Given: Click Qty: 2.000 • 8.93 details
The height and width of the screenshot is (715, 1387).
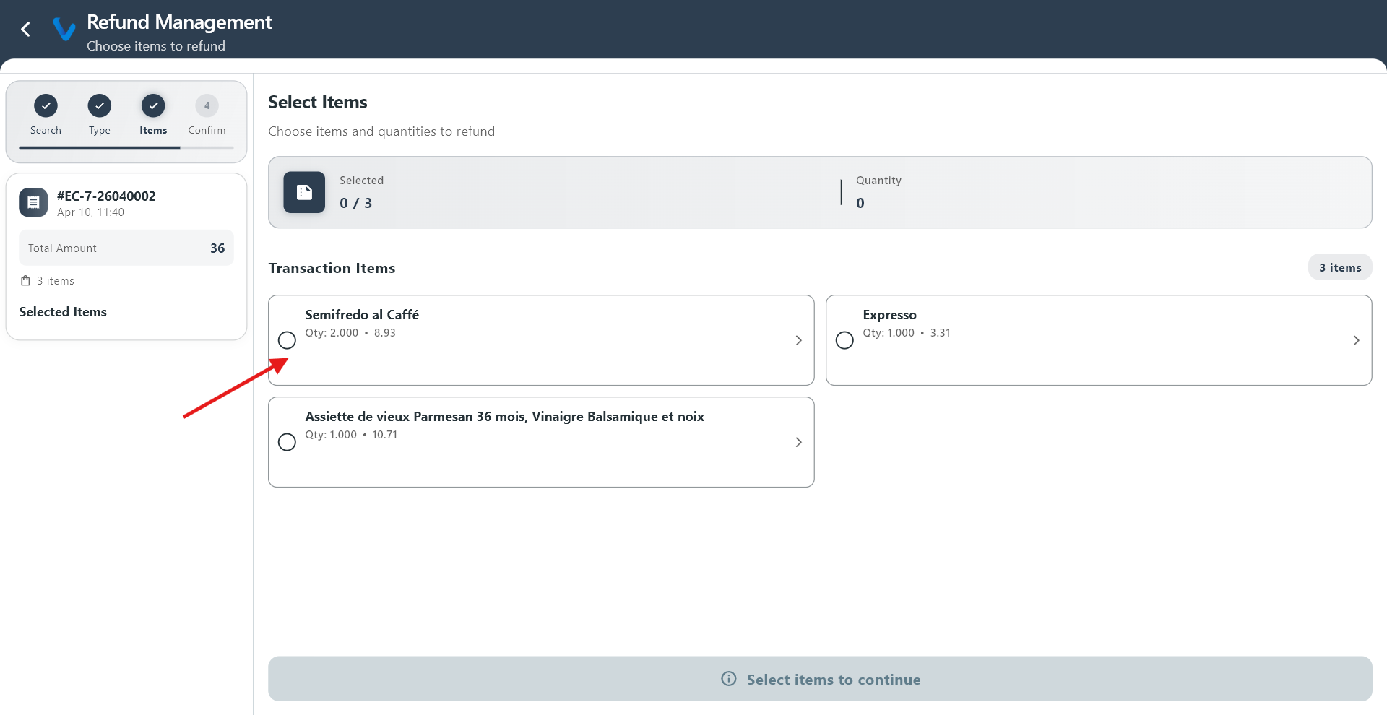Looking at the screenshot, I should pyautogui.click(x=350, y=333).
